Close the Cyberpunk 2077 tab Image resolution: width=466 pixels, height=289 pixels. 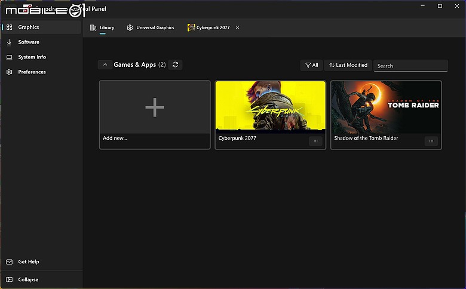(x=237, y=27)
